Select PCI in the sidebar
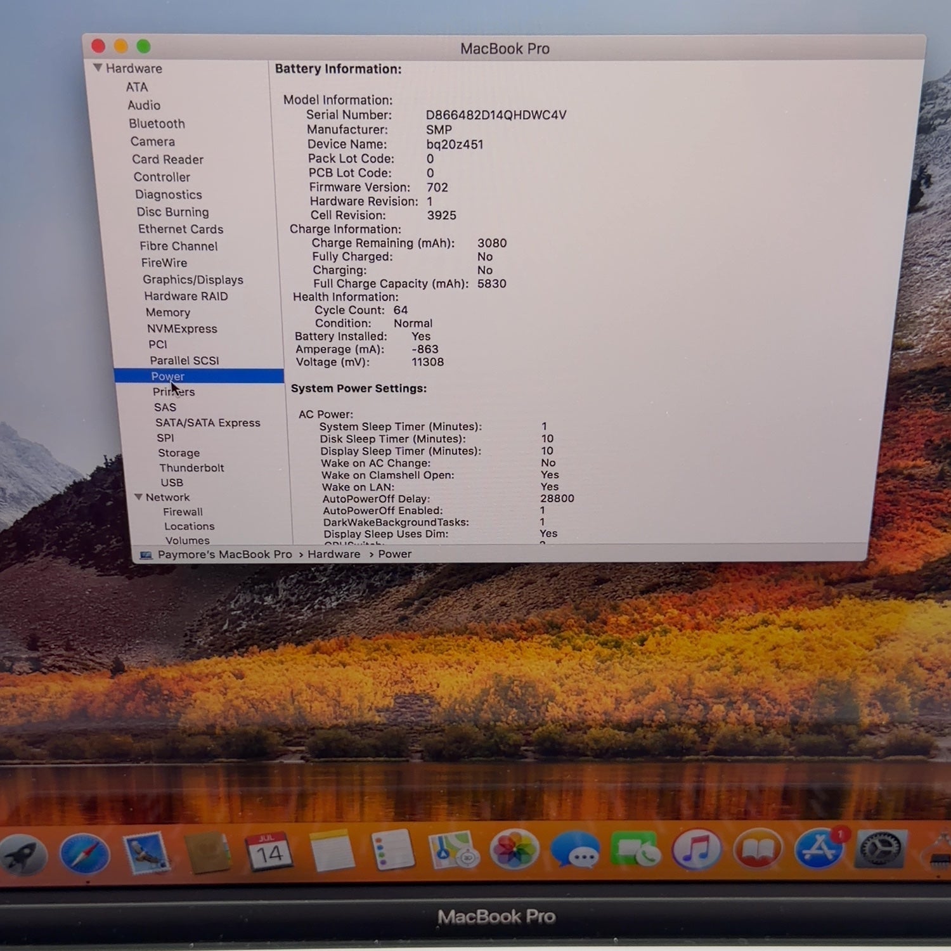 coord(158,344)
